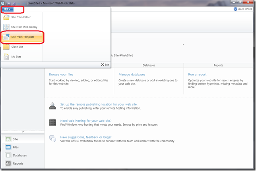Click the Files workspace icon
This screenshot has height=171, width=256.
pyautogui.click(x=8, y=147)
